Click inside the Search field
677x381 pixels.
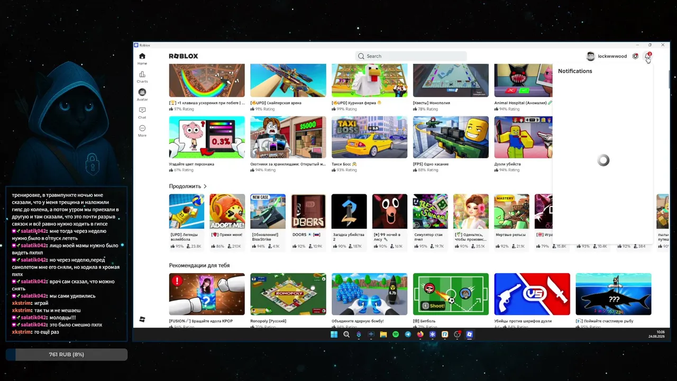[x=411, y=56]
